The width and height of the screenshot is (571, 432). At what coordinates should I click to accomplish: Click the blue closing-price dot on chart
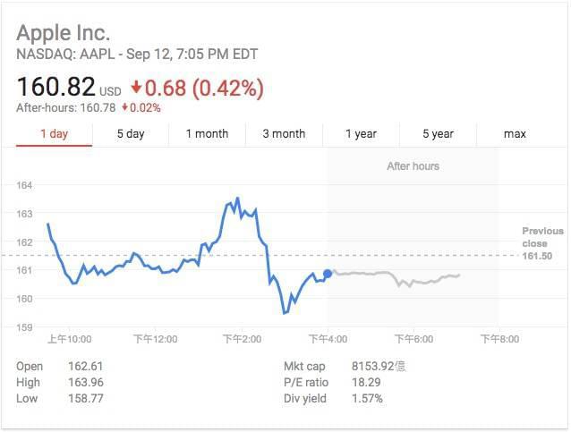pyautogui.click(x=328, y=274)
